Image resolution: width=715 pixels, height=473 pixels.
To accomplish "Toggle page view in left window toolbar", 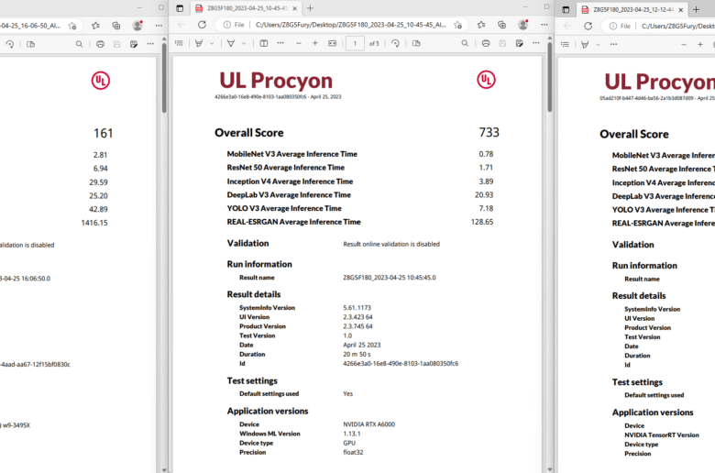I will tap(30, 44).
